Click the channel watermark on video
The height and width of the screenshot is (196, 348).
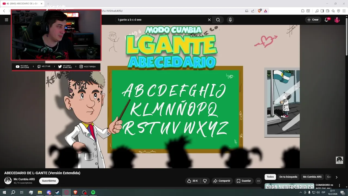pos(339,160)
